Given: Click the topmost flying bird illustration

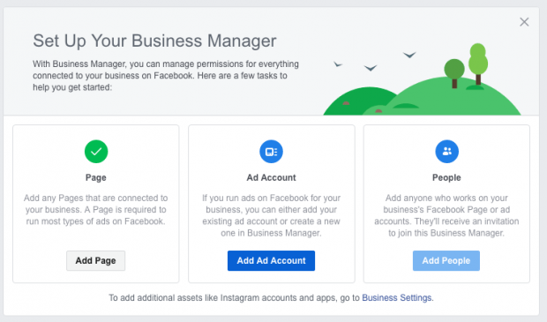Looking at the screenshot, I should pos(409,55).
